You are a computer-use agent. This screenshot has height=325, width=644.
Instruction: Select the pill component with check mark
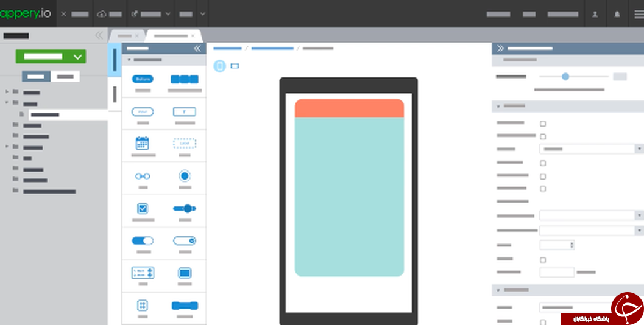click(x=185, y=241)
